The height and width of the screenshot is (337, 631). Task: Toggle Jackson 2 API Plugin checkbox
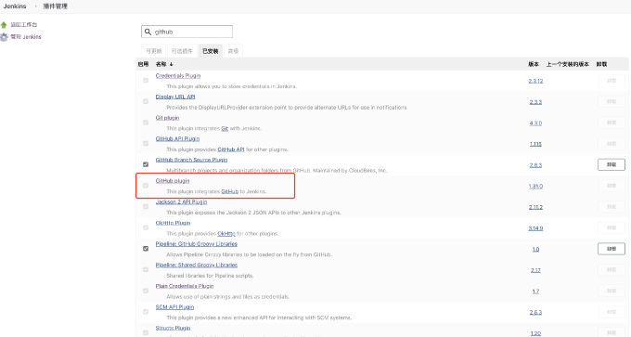[146, 206]
